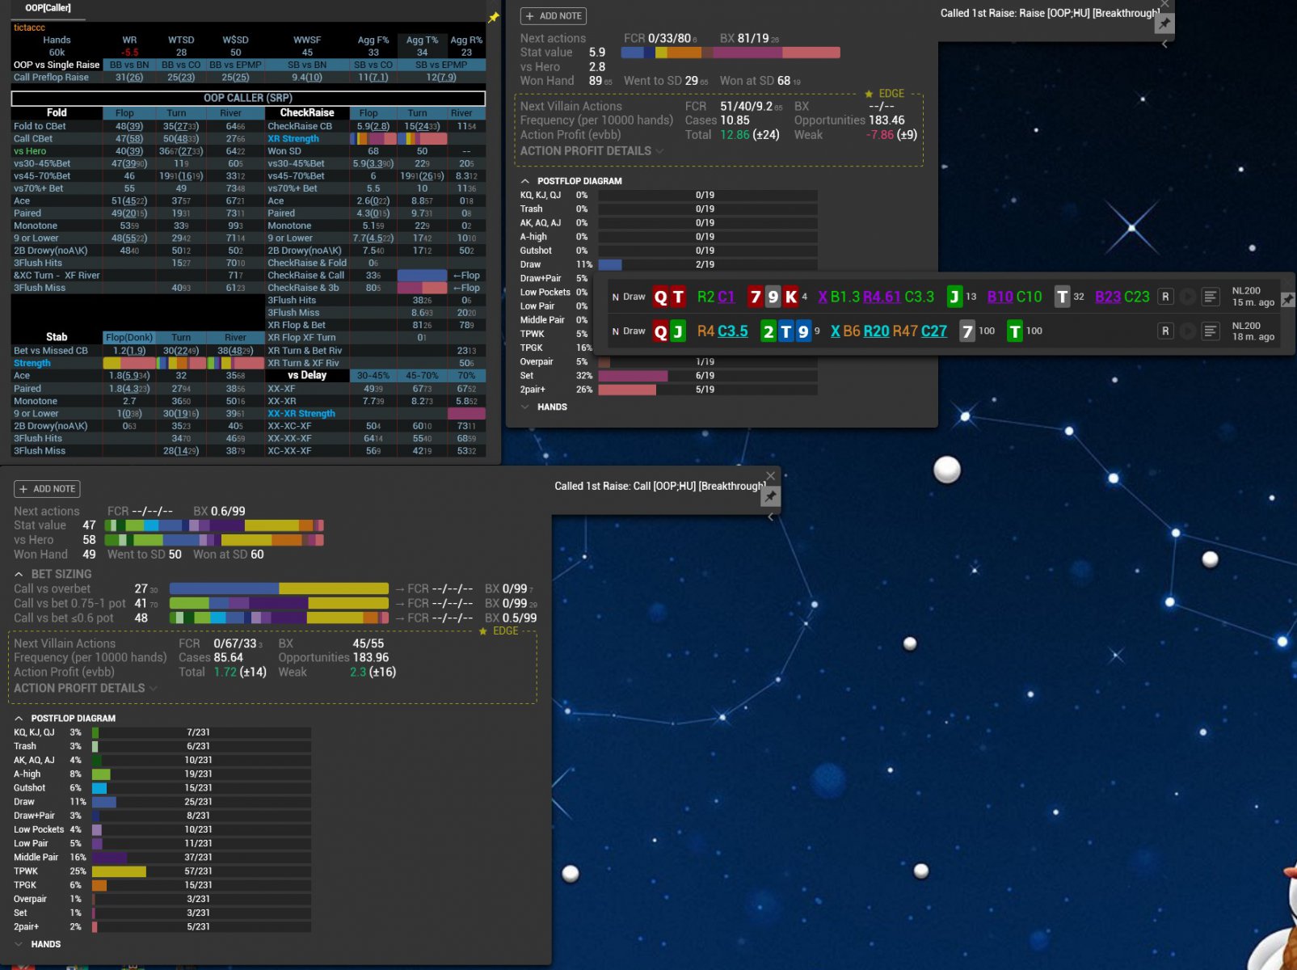The width and height of the screenshot is (1297, 970).
Task: Select the OOP vs Single Raise tab
Action: tap(57, 65)
